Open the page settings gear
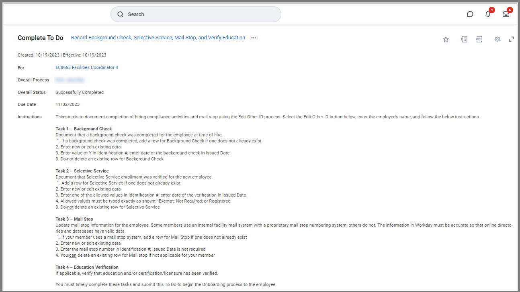This screenshot has width=520, height=292. tap(497, 39)
